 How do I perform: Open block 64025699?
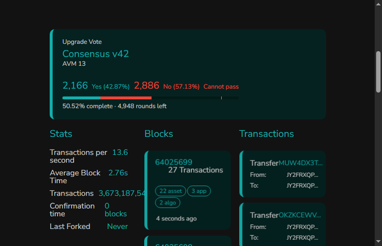[174, 162]
